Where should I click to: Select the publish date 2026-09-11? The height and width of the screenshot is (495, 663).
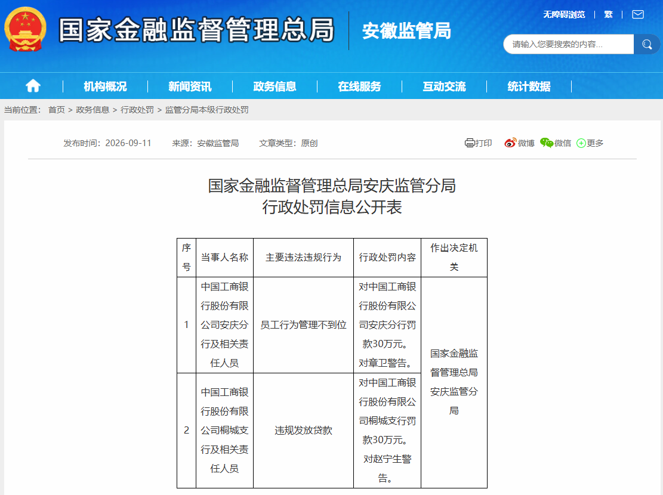click(128, 143)
